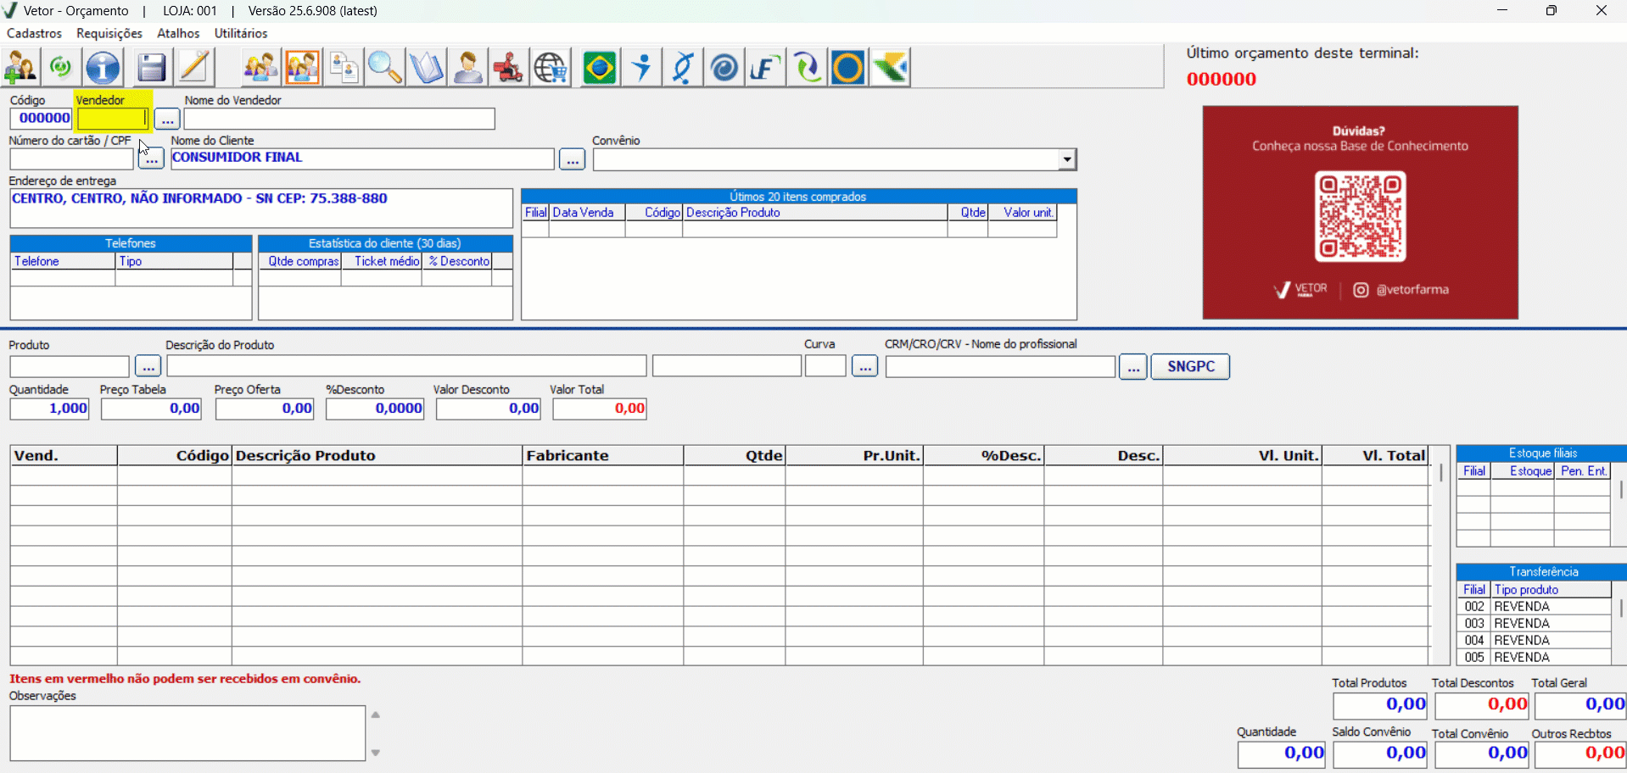Open the Utilitários menu
1627x773 pixels.
click(x=241, y=33)
